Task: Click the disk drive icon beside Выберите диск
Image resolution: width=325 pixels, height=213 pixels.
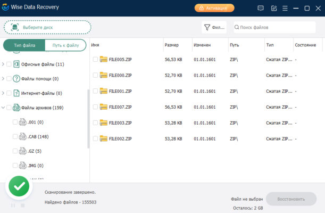Action: [x=15, y=27]
